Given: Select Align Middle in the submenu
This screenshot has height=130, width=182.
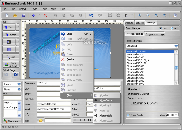Looking at the screenshot, I should (107, 116).
